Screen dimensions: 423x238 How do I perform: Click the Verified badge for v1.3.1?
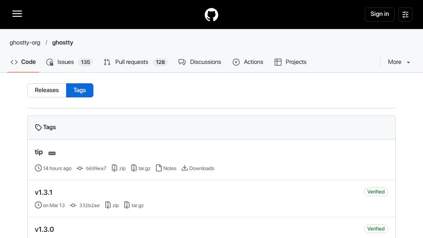376,192
